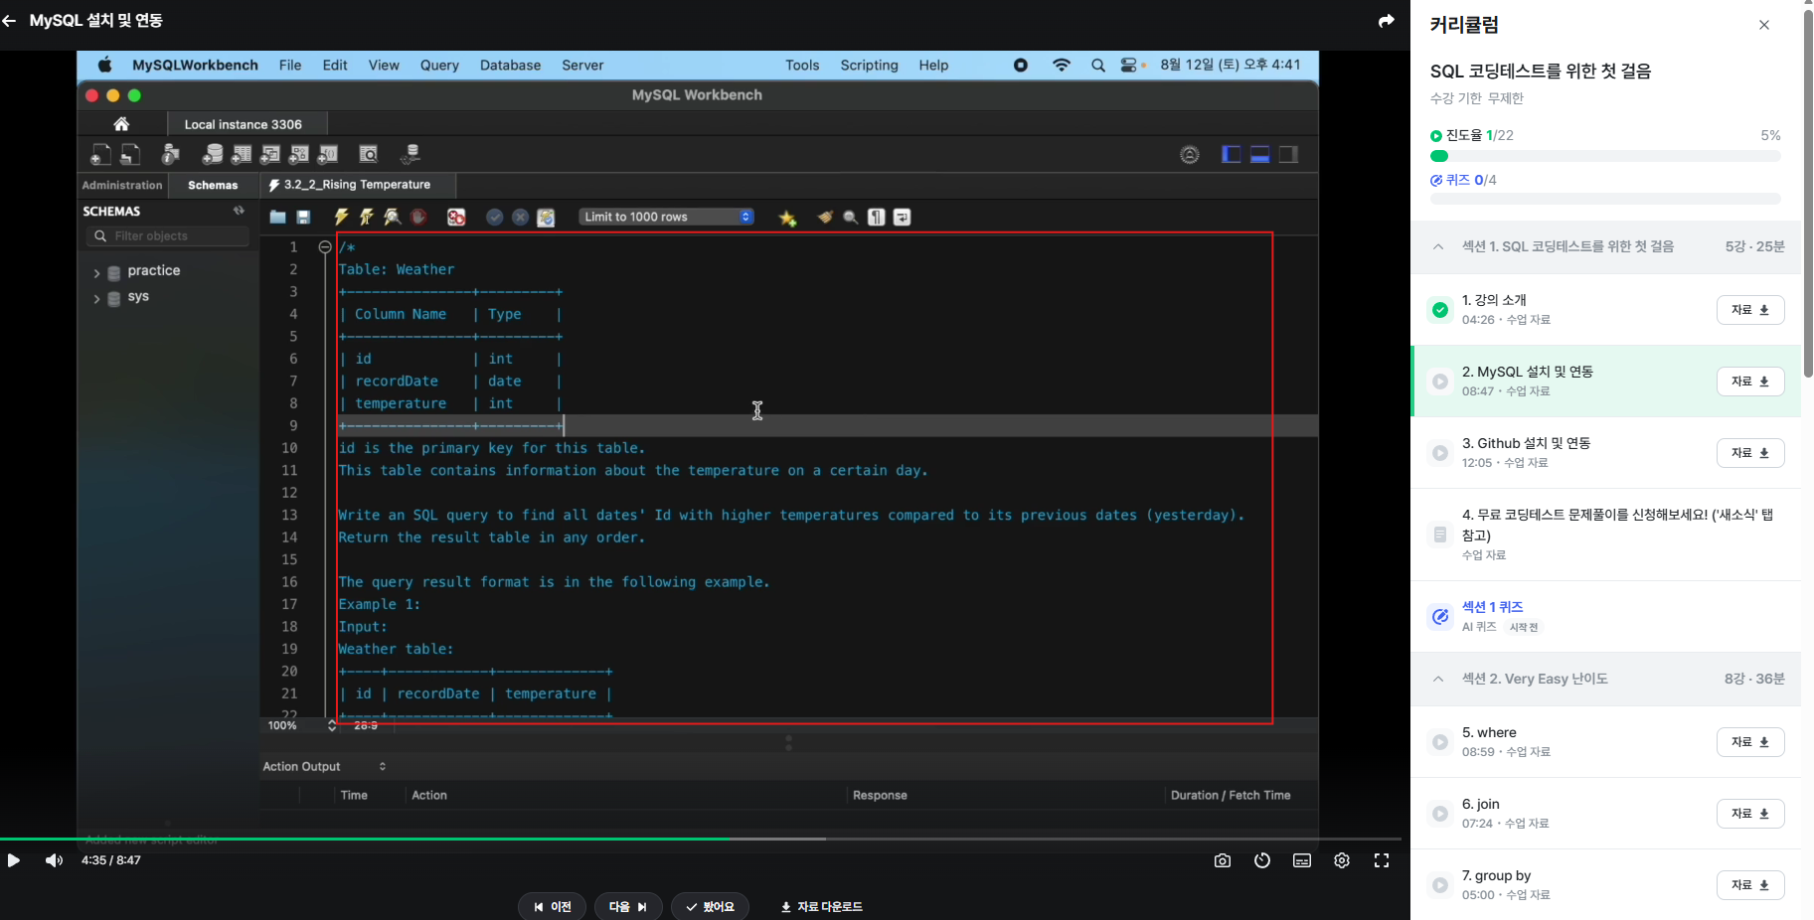1814x920 pixels.
Task: Open the Workbench home screen icon
Action: (121, 124)
